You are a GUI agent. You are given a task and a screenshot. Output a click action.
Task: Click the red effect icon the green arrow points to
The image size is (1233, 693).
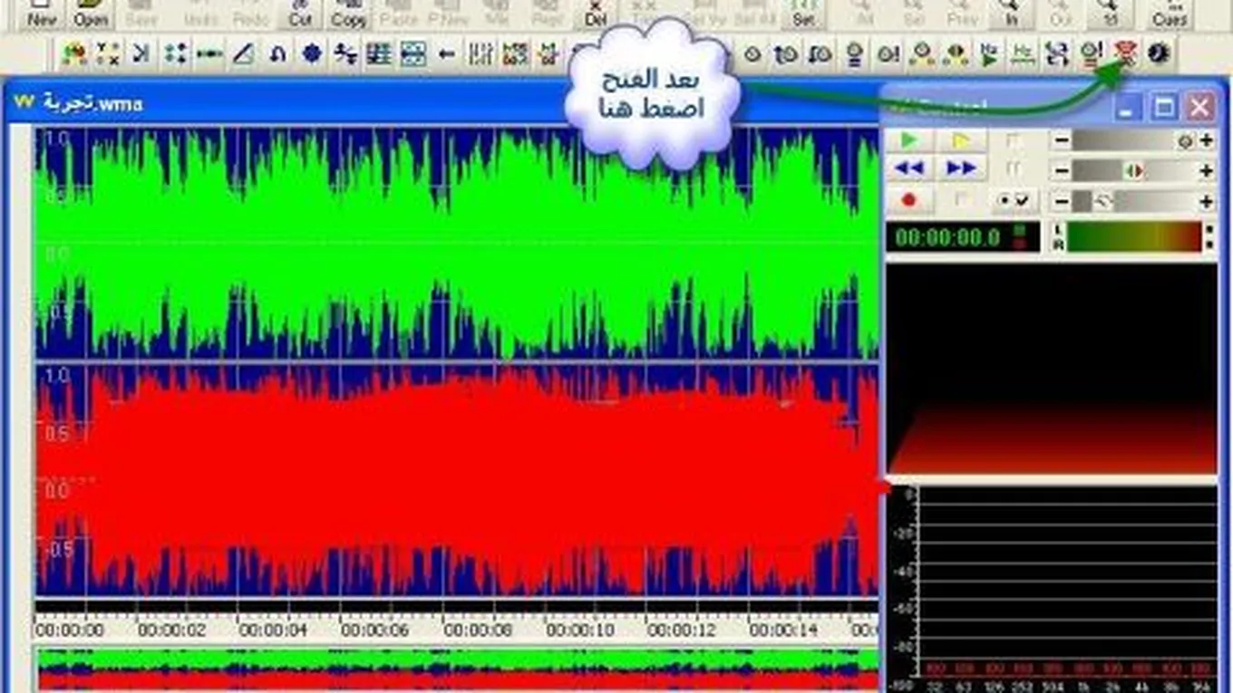(x=1125, y=54)
